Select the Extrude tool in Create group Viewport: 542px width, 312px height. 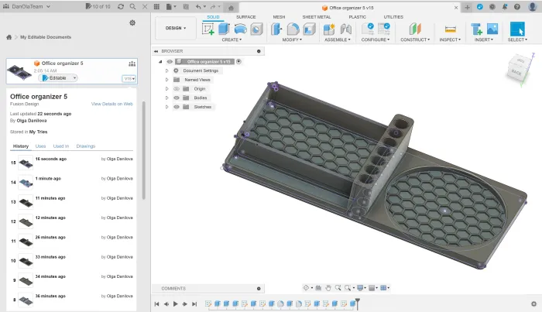(x=224, y=29)
